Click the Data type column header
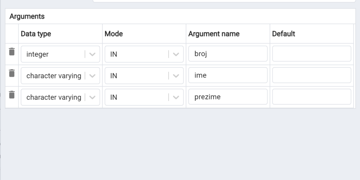 point(36,34)
